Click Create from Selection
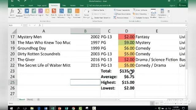The width and height of the screenshot is (196, 110). point(101,18)
